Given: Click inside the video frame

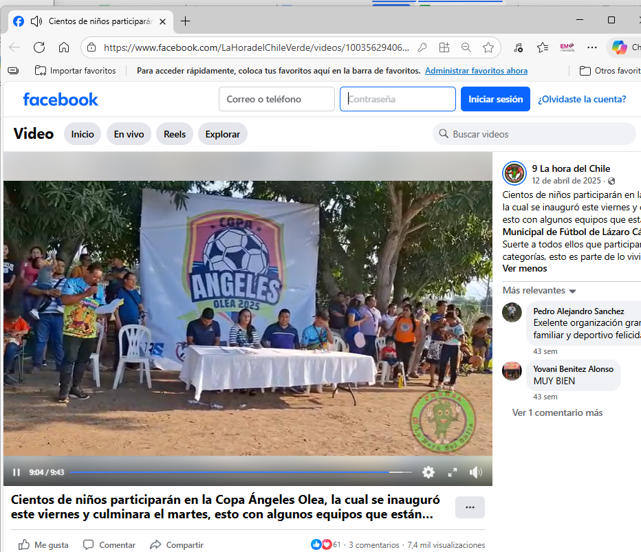Looking at the screenshot, I should coord(248,319).
